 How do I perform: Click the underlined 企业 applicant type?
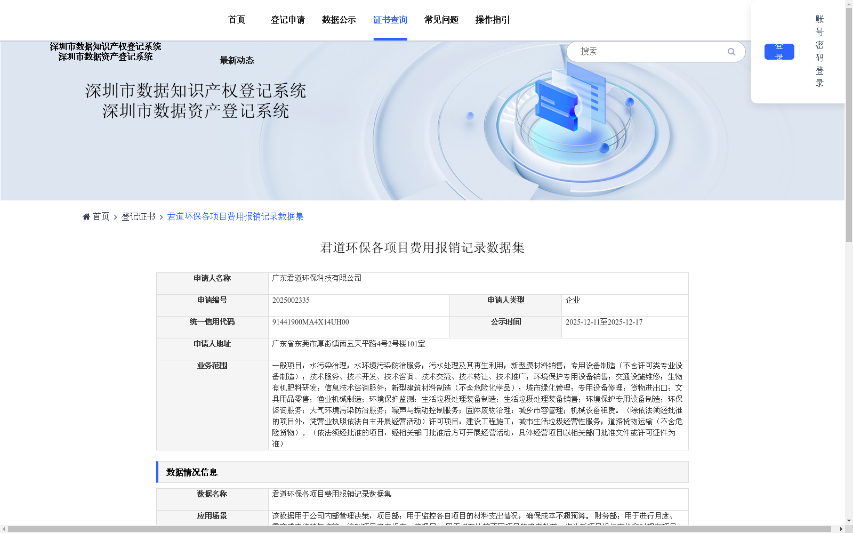573,300
